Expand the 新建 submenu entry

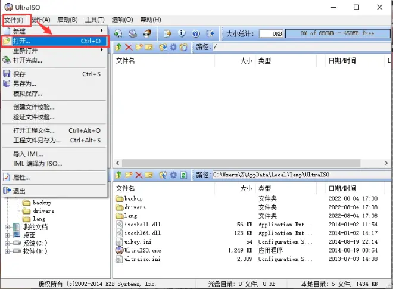[55, 31]
